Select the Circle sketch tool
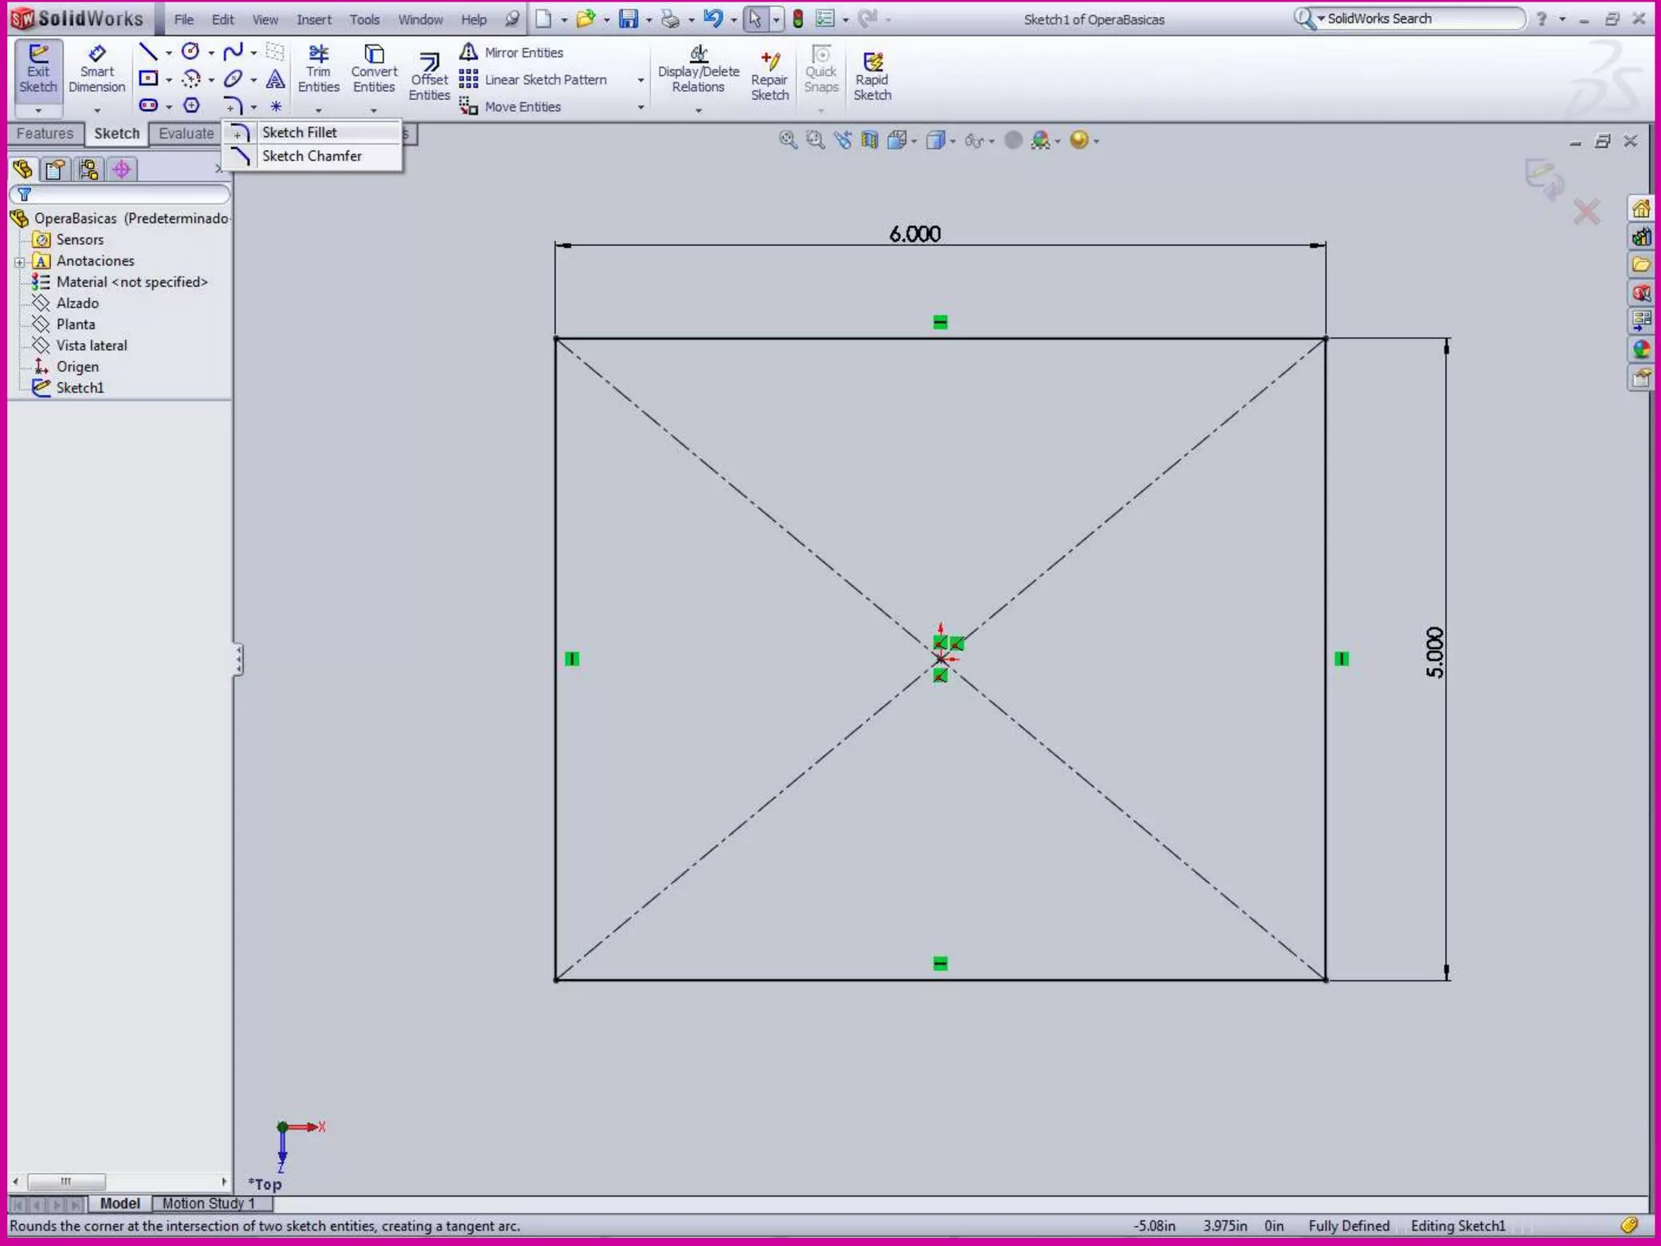The width and height of the screenshot is (1661, 1246). click(x=190, y=52)
